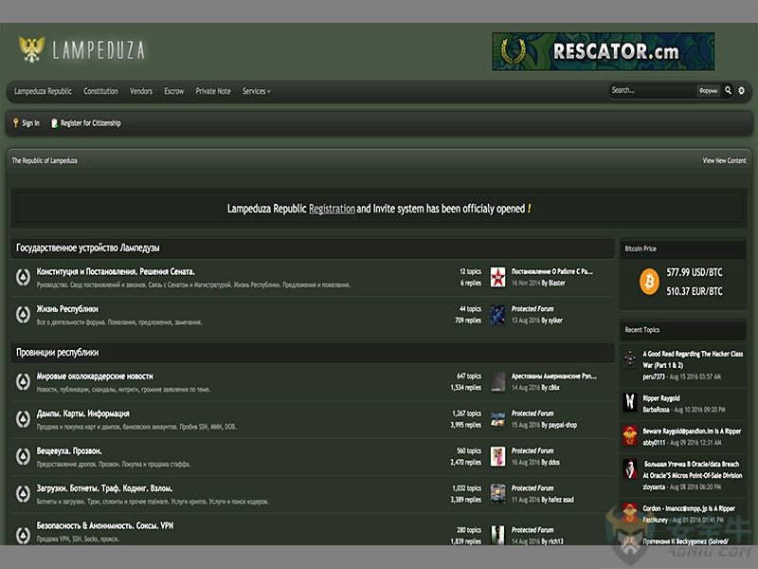Open Большая Утечка В Oracle recent topic
This screenshot has height=569, width=758.
pos(693,469)
